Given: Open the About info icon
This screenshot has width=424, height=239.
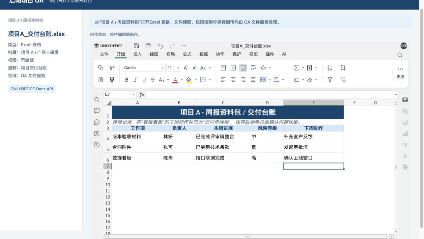Looking at the screenshot, I should tap(97, 145).
